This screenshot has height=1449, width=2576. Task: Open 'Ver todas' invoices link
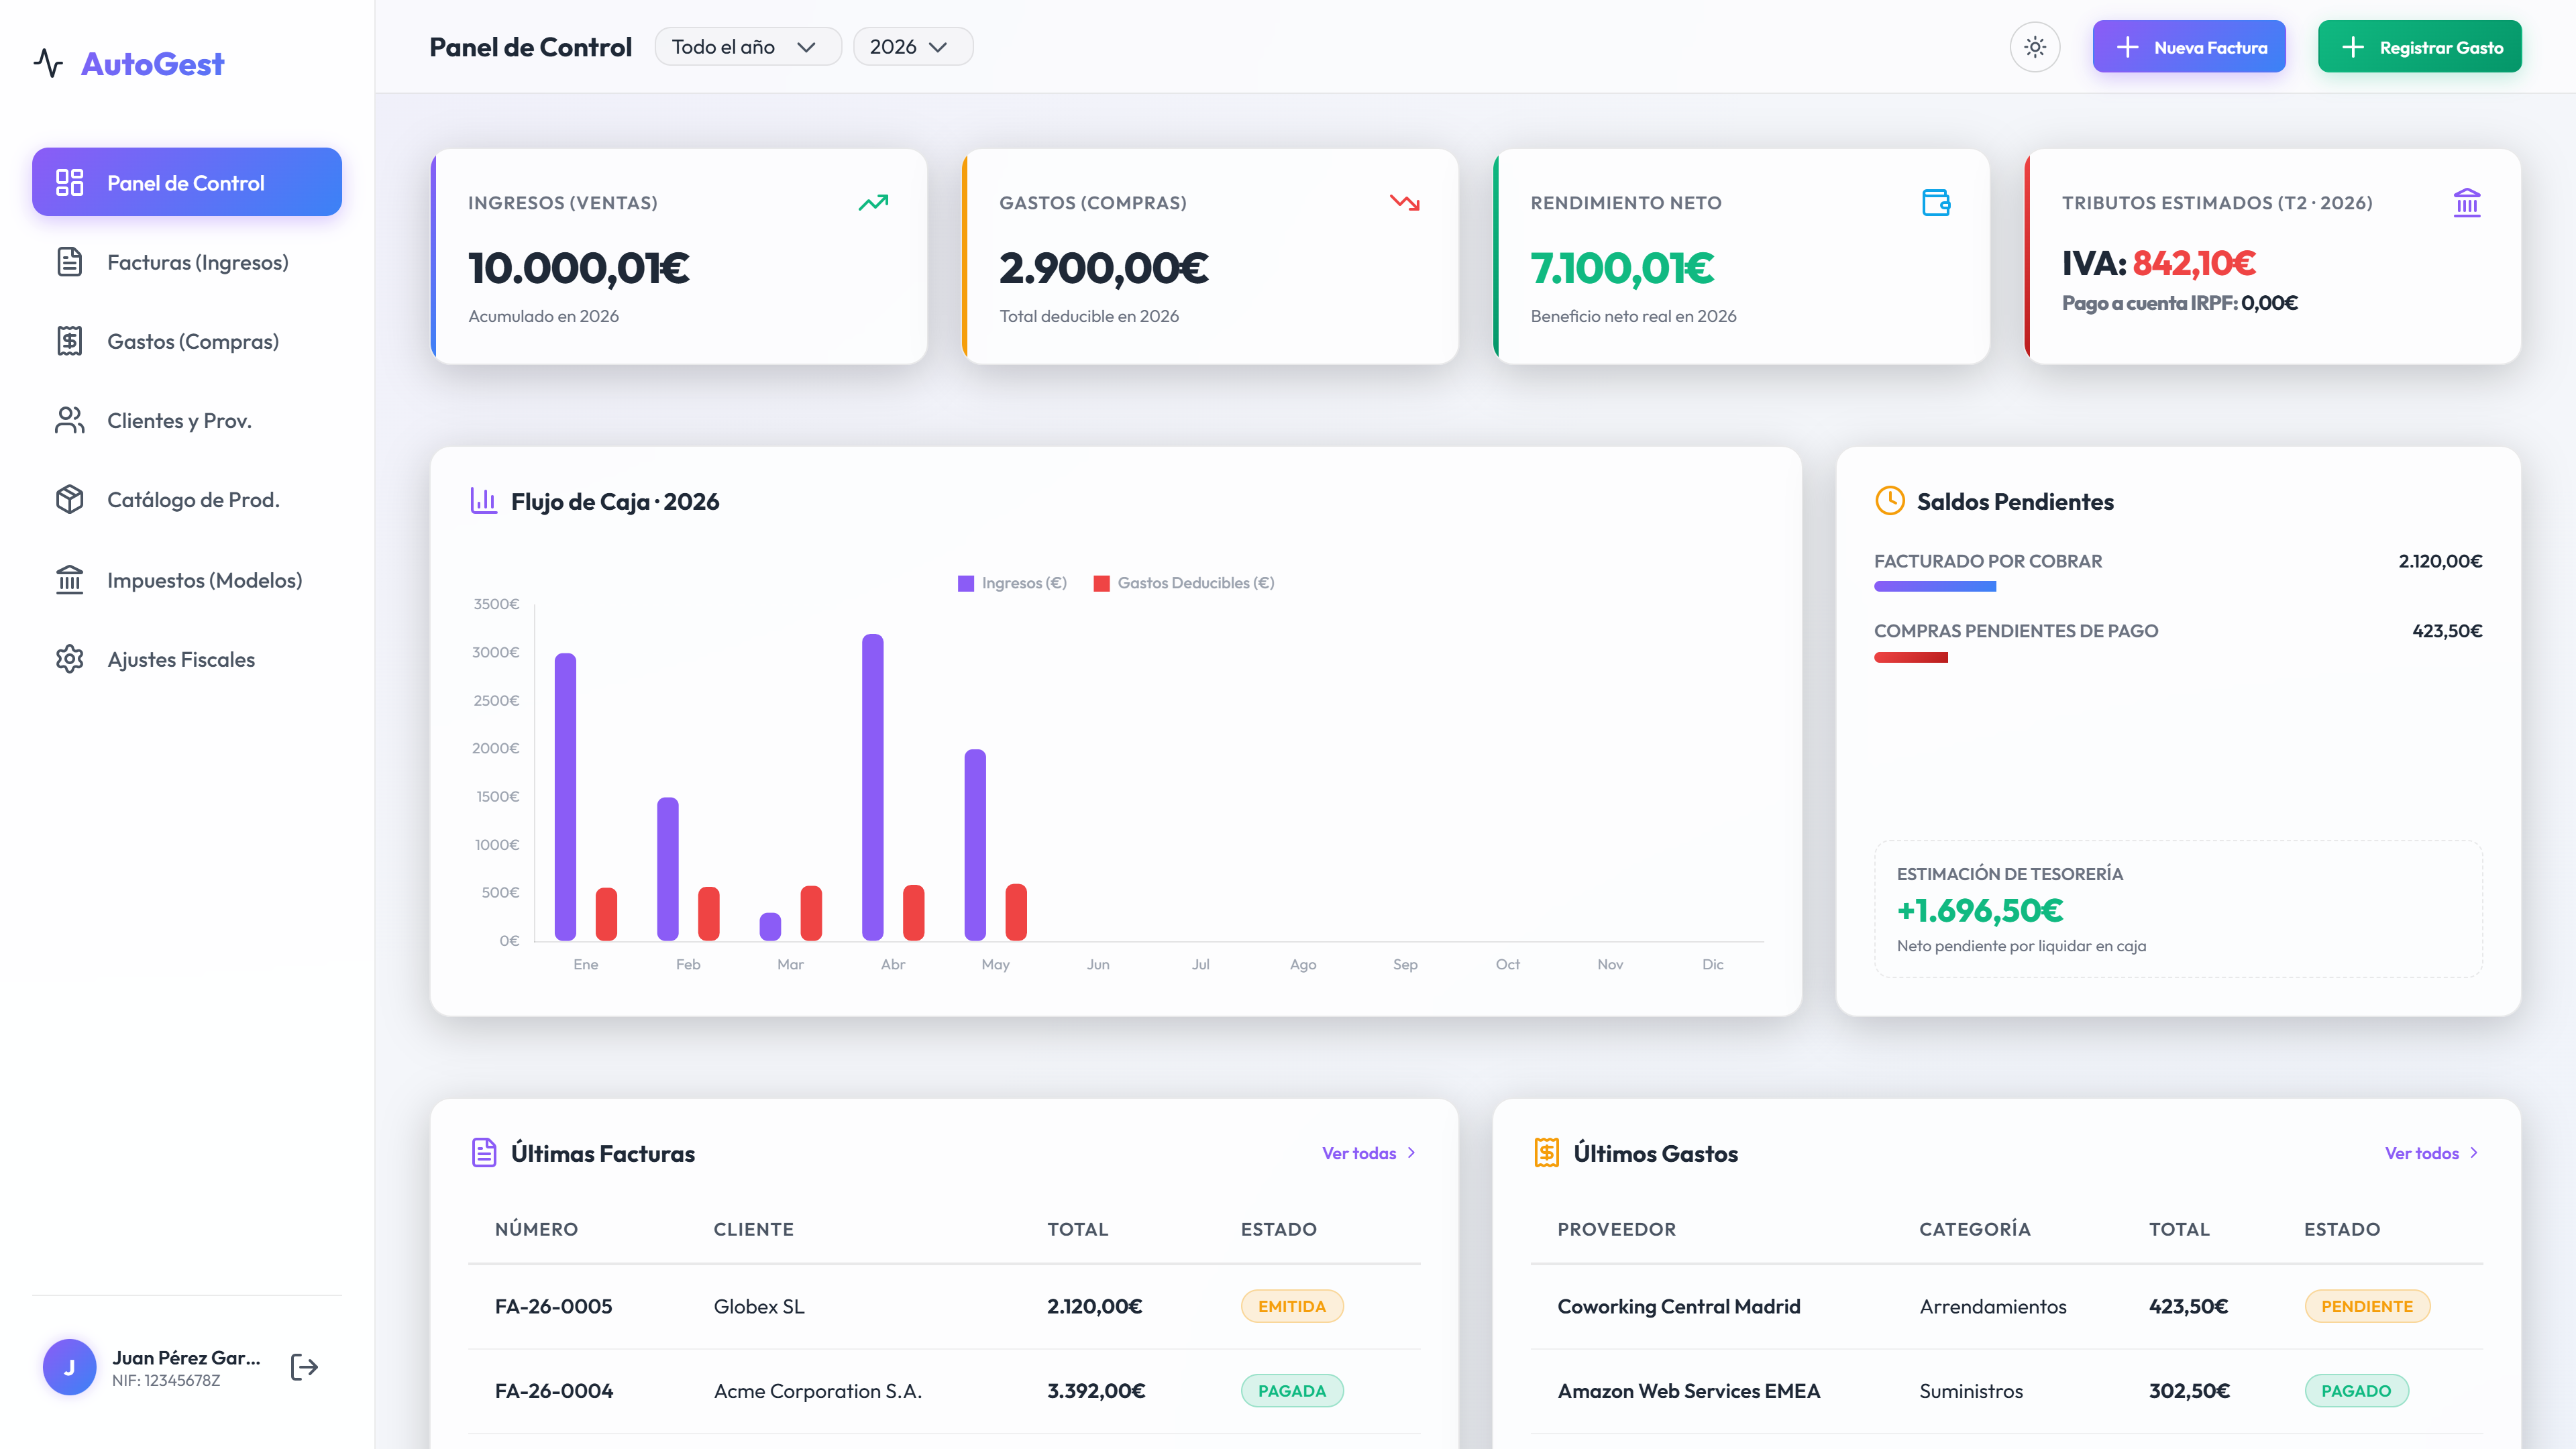[x=1369, y=1153]
